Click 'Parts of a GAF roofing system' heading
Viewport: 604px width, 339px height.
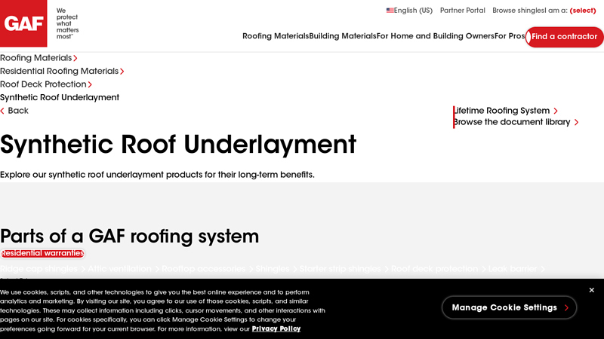(129, 236)
